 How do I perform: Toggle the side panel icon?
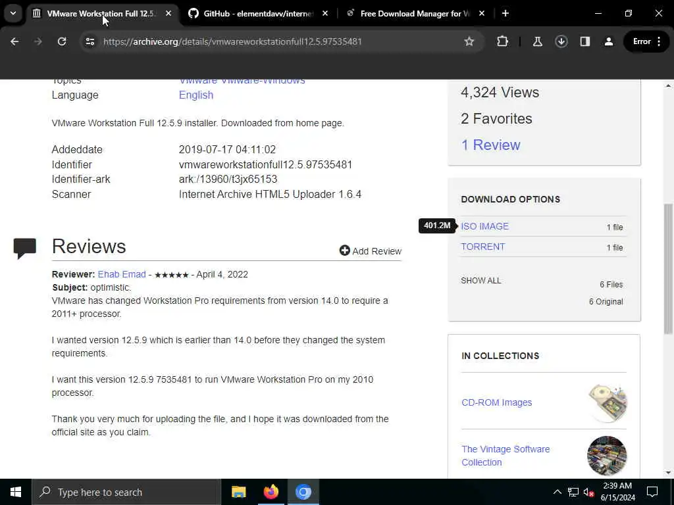(x=585, y=41)
